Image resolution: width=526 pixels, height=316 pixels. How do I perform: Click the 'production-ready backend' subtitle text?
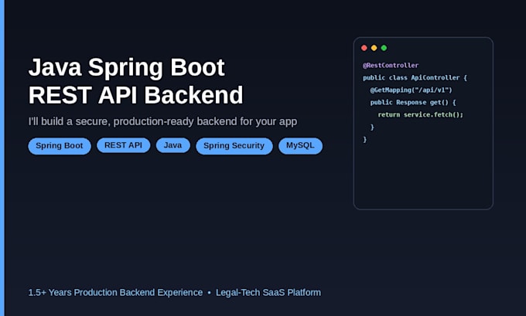click(x=175, y=121)
